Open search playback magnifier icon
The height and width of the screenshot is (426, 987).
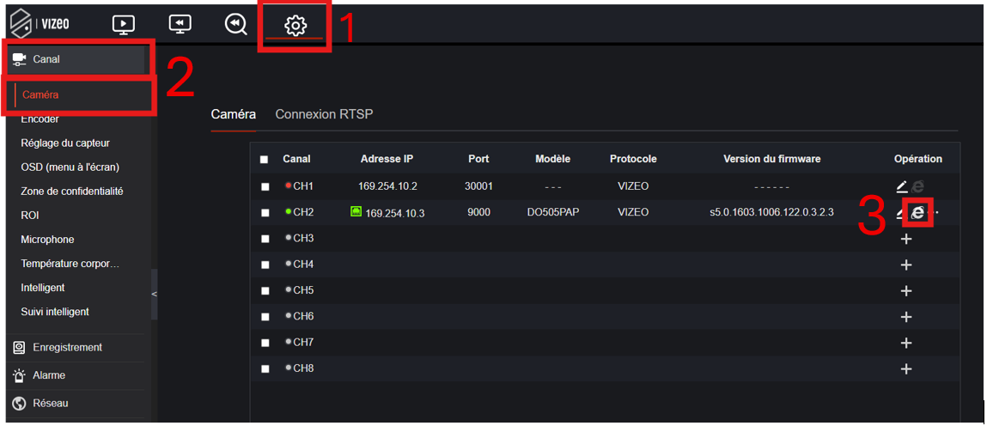click(x=235, y=25)
